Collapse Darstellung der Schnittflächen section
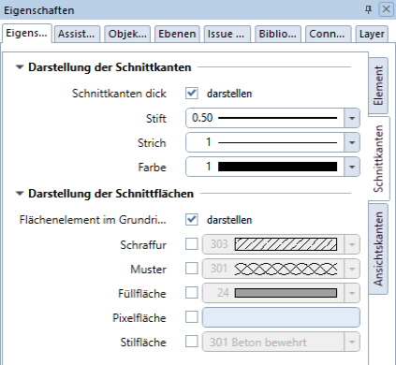Screen dimensions: 396x365 (20, 194)
